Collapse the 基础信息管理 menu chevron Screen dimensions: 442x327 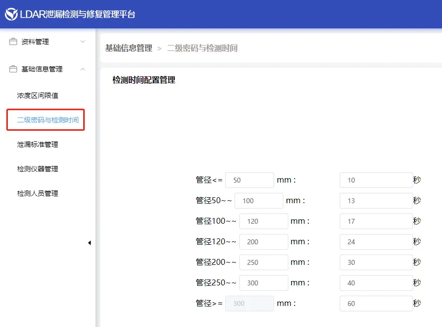[83, 69]
